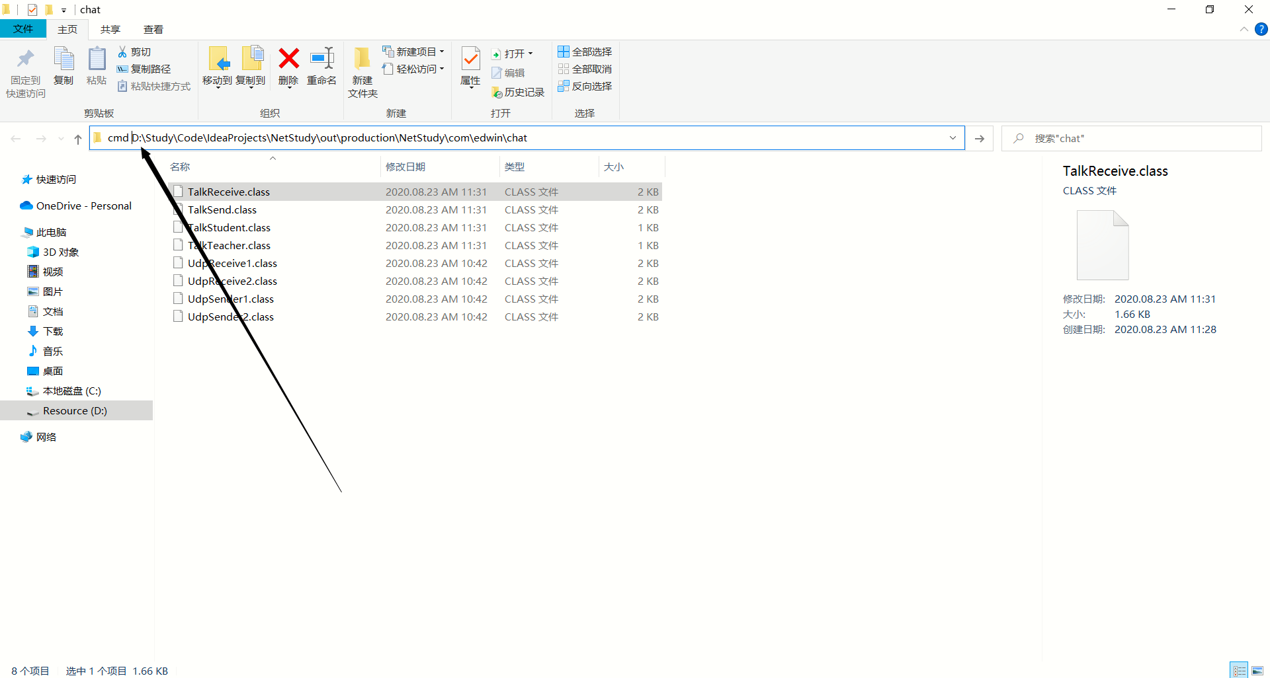Open Quick access (快速访问) in sidebar
The height and width of the screenshot is (678, 1270).
(49, 179)
